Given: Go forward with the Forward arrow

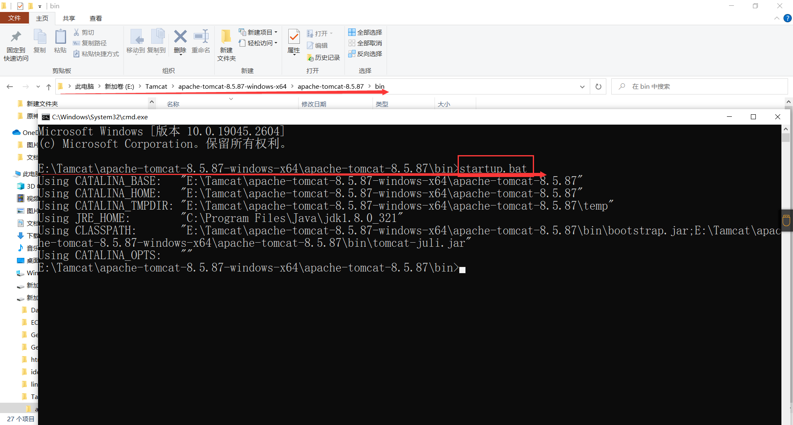Looking at the screenshot, I should pos(26,87).
